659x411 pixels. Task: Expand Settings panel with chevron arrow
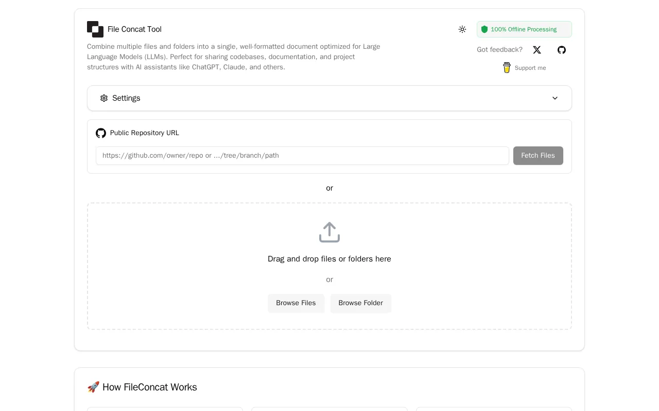pyautogui.click(x=555, y=98)
